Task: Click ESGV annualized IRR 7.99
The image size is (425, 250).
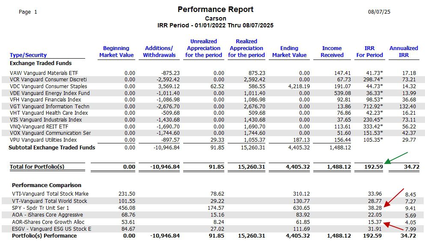Action: click(x=410, y=229)
